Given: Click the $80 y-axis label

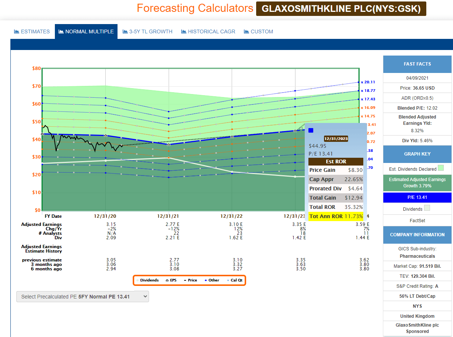Looking at the screenshot, I should point(36,69).
